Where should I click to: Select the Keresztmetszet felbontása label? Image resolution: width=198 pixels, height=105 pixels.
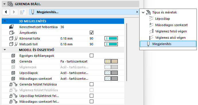38,27
